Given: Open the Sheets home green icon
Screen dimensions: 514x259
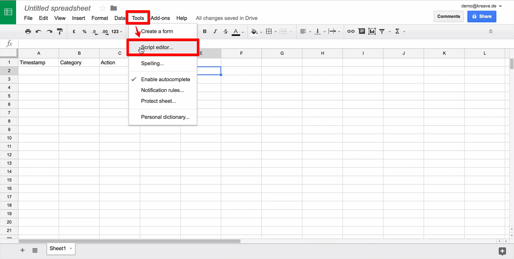Looking at the screenshot, I should pos(8,12).
